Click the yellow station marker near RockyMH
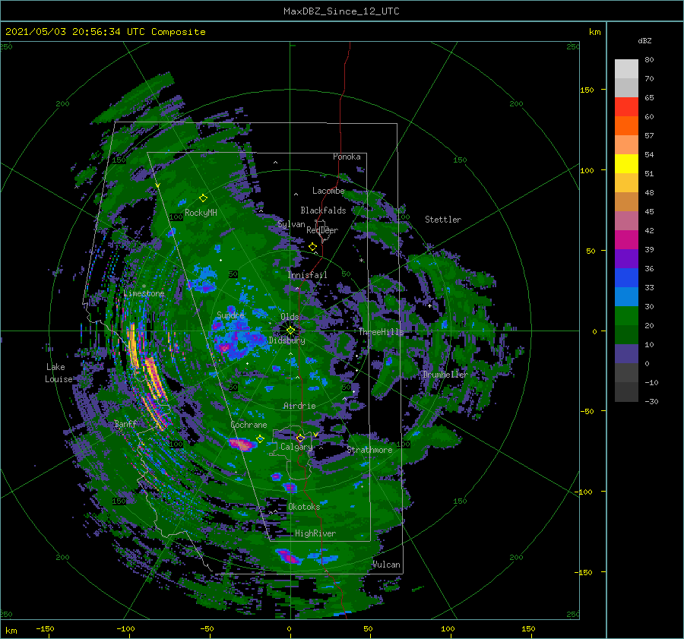The width and height of the screenshot is (684, 639). [203, 198]
